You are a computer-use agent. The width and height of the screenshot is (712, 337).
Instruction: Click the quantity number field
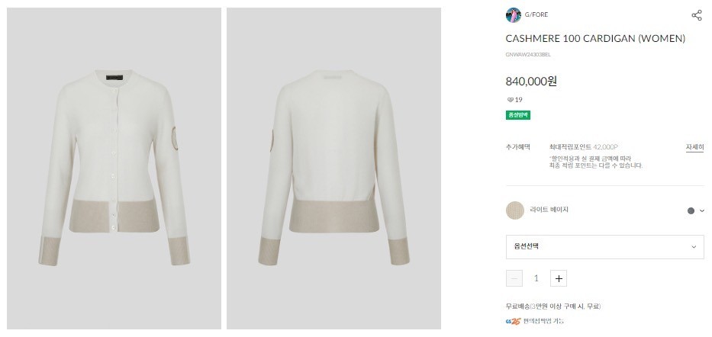536,278
